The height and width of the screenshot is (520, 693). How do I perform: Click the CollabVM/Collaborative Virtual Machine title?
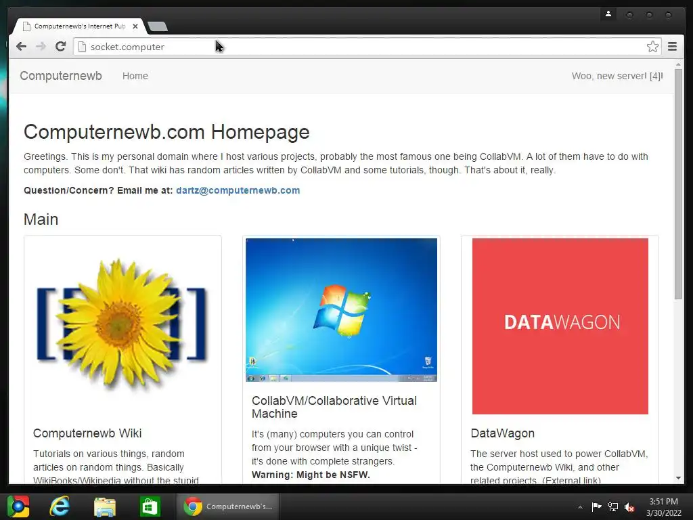[334, 407]
